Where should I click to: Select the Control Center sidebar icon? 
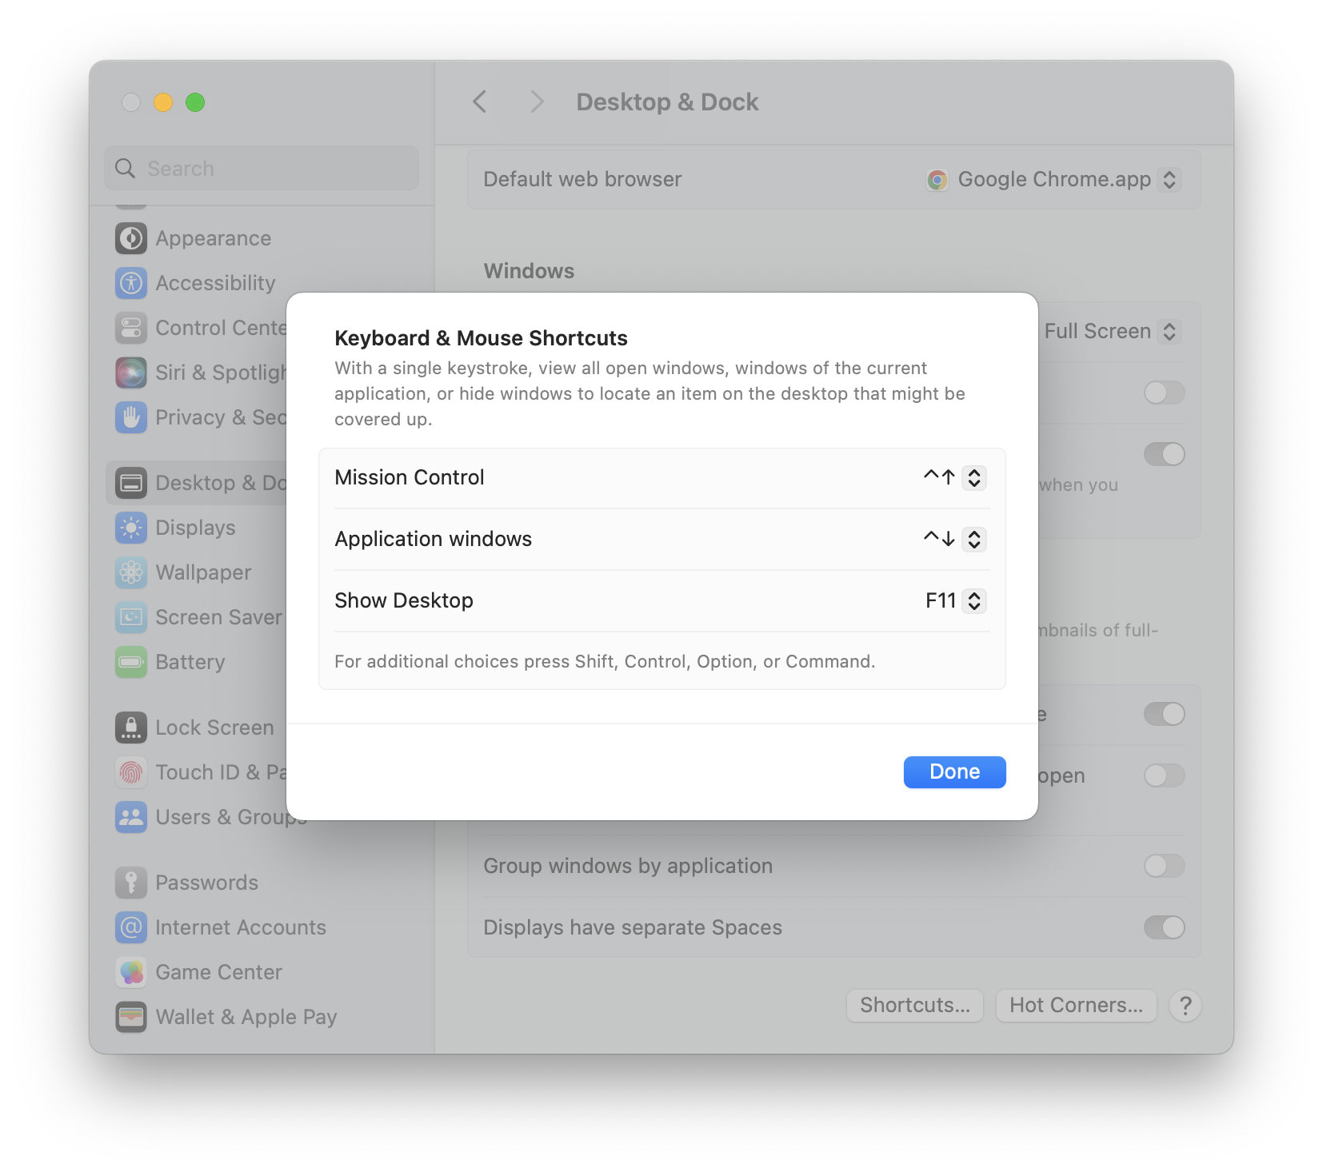pyautogui.click(x=131, y=328)
